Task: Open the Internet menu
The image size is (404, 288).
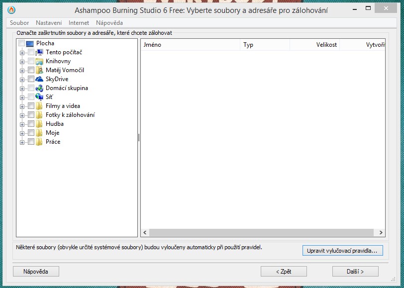Action: tap(79, 23)
